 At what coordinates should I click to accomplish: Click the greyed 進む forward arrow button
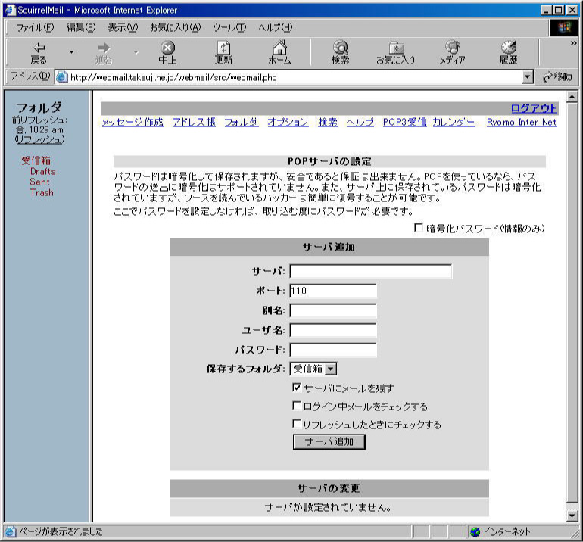pos(104,53)
